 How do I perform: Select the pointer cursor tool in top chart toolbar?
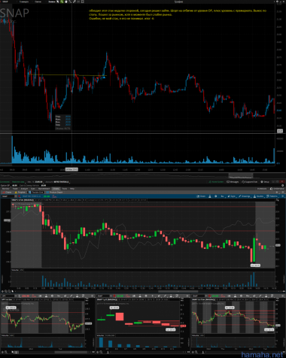click(x=58, y=2)
